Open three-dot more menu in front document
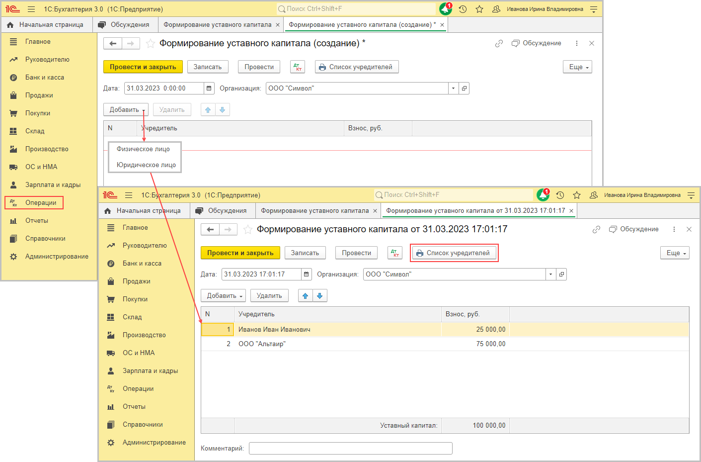The image size is (701, 462). pyautogui.click(x=674, y=229)
